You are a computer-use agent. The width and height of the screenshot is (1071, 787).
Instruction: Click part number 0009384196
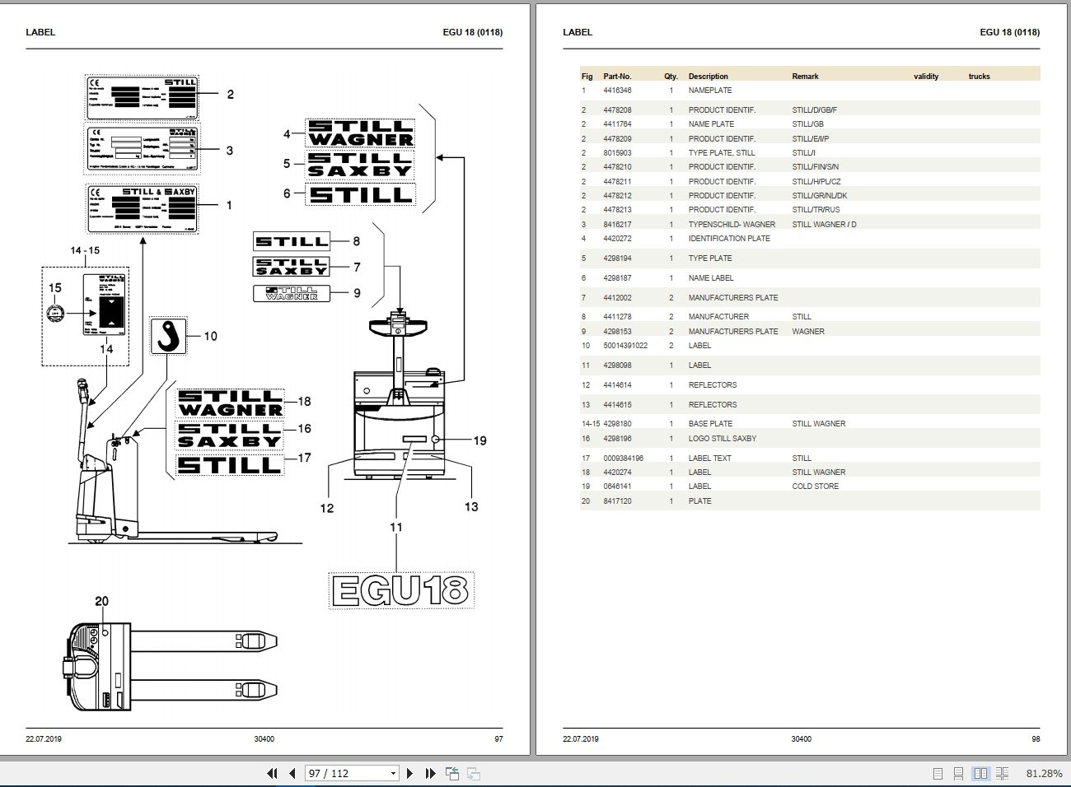623,459
